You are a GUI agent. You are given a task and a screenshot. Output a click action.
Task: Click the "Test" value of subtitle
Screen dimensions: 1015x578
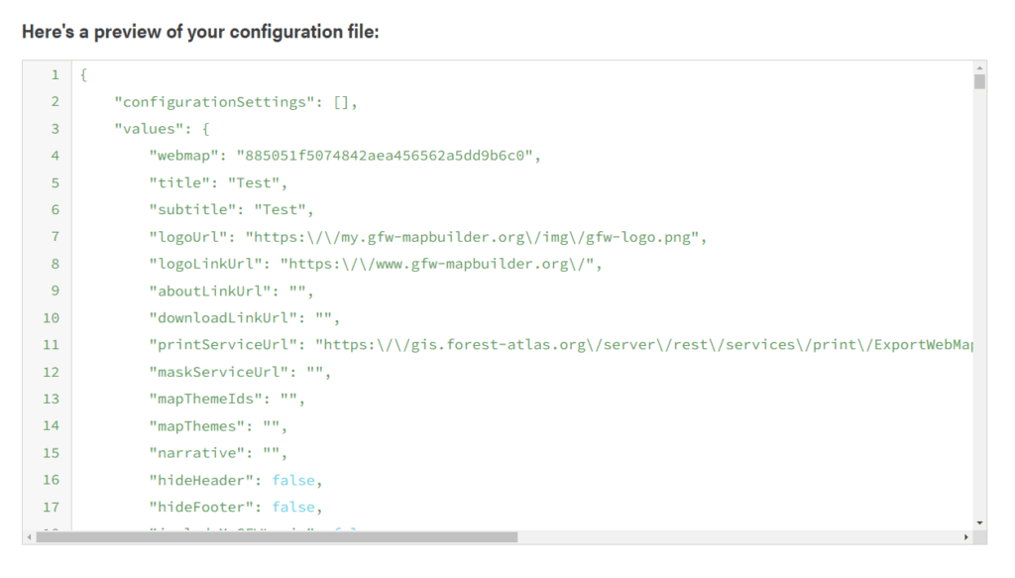coord(280,210)
